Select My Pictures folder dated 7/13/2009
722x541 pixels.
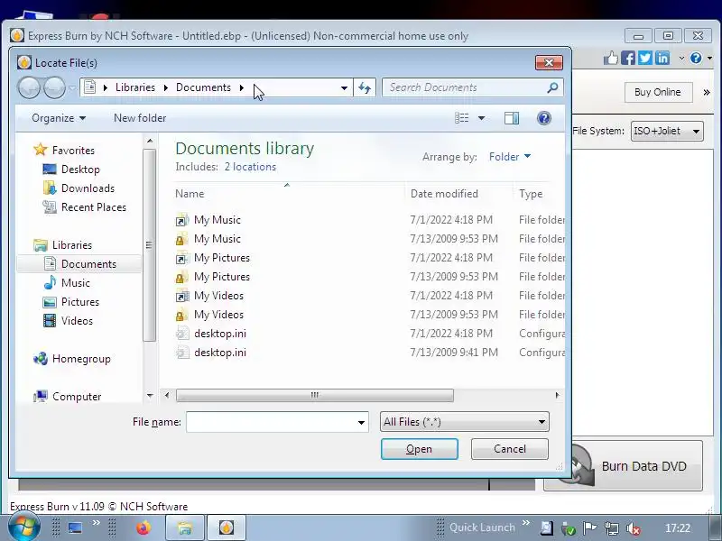point(370,277)
